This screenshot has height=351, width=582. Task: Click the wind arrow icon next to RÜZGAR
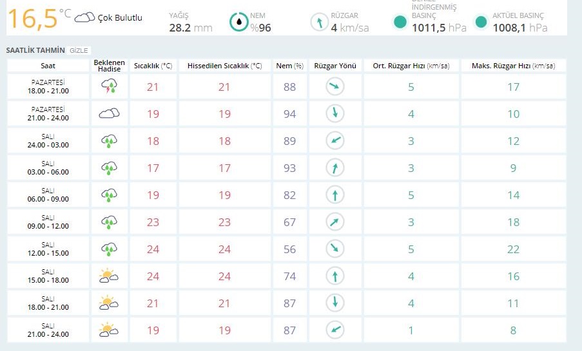318,23
